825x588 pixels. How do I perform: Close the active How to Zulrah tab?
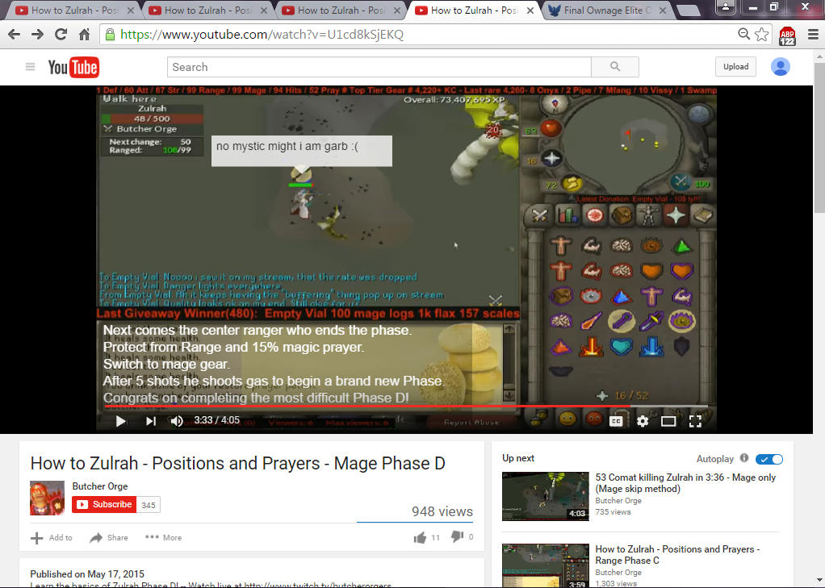click(530, 10)
